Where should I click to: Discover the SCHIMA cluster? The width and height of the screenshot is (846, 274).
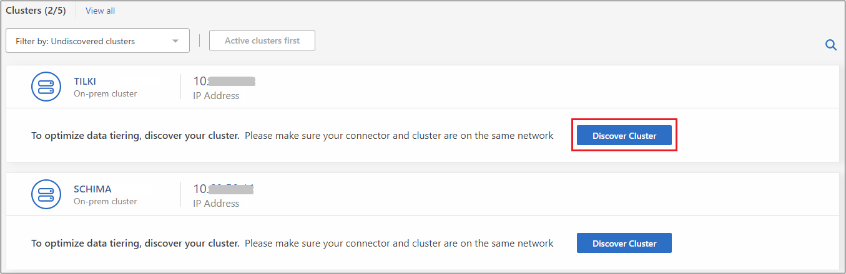click(624, 243)
